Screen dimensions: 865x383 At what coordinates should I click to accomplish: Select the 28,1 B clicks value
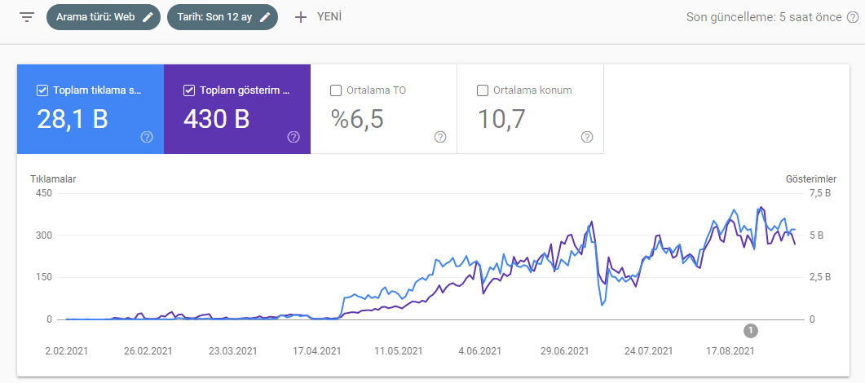point(73,119)
